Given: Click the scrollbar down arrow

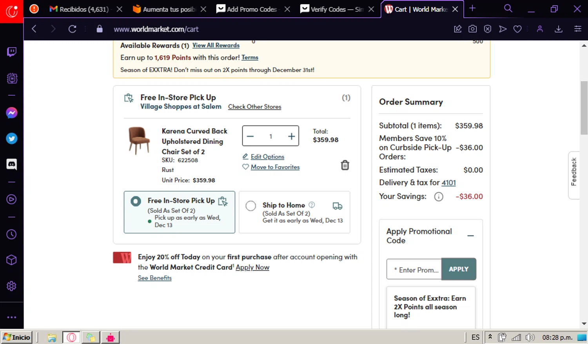Looking at the screenshot, I should [x=584, y=324].
